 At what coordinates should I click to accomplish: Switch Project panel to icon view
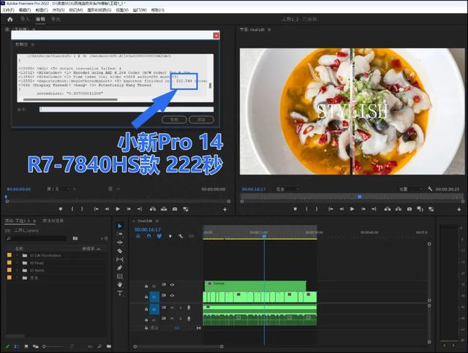coord(26,346)
